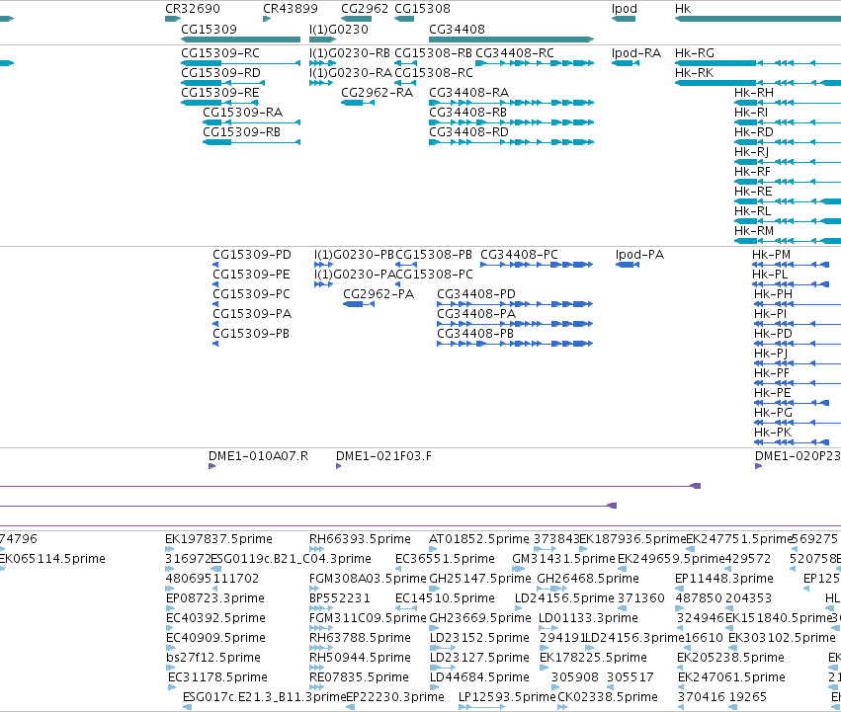Viewport: 841px width, 712px height.
Task: Click protein CG15309-PB
Action: tap(215, 344)
